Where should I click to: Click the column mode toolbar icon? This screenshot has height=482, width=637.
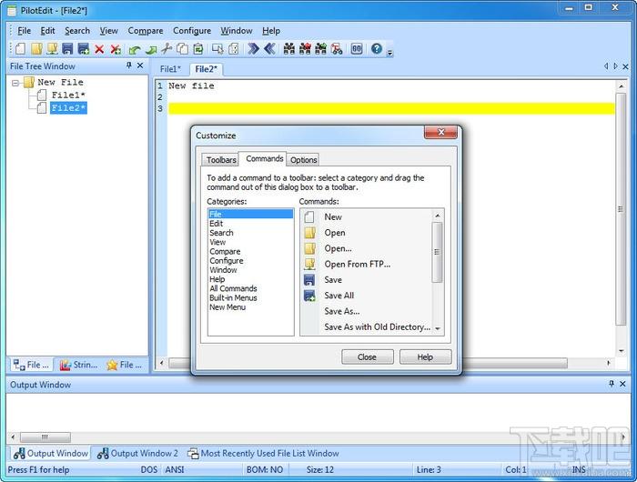click(234, 49)
